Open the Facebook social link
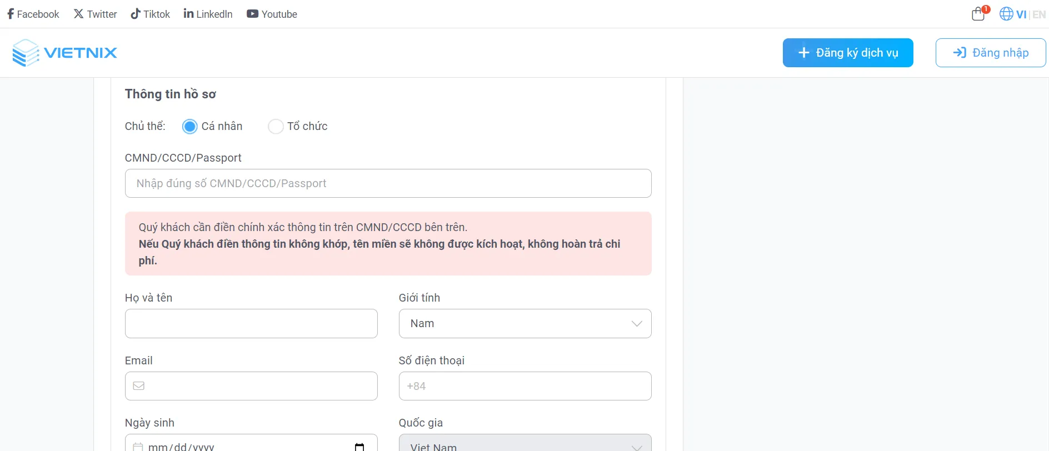The image size is (1049, 451). [33, 14]
